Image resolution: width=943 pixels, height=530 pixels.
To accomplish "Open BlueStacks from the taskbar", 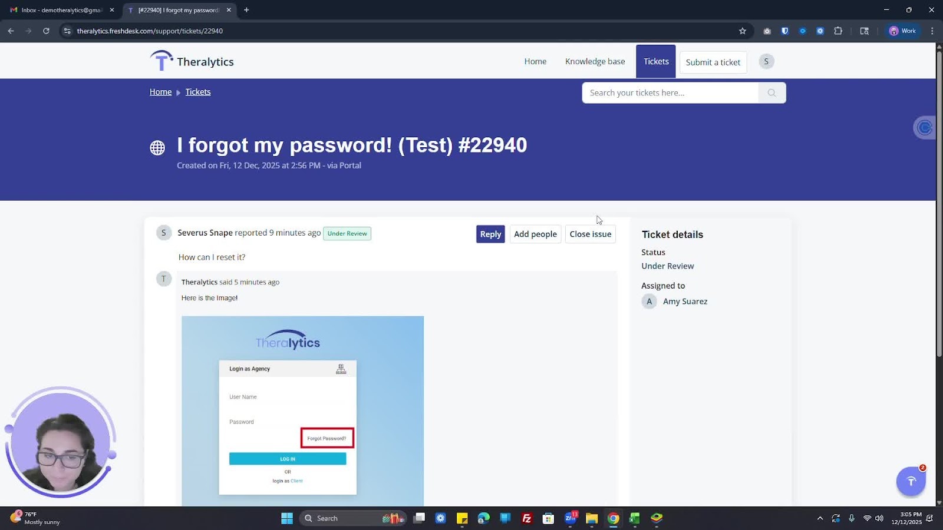I will pyautogui.click(x=657, y=518).
